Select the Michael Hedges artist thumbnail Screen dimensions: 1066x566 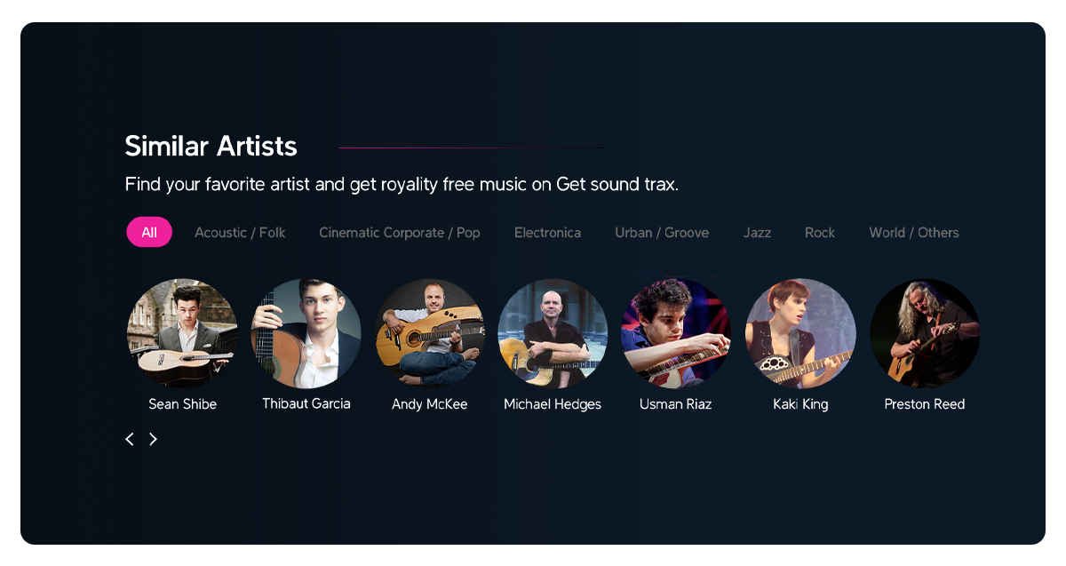(x=553, y=333)
